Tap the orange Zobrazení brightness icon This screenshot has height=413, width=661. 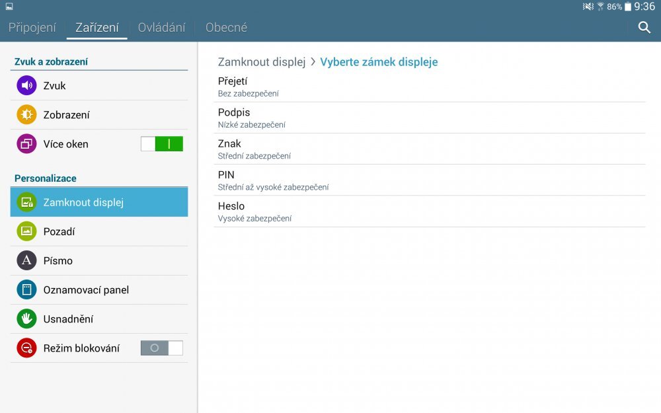(x=26, y=115)
